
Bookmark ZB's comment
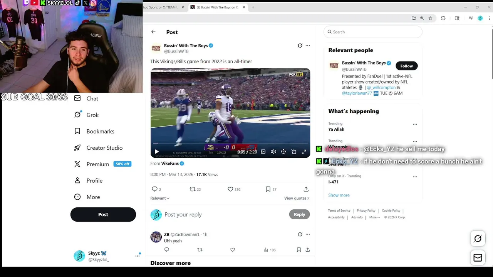click(x=298, y=250)
